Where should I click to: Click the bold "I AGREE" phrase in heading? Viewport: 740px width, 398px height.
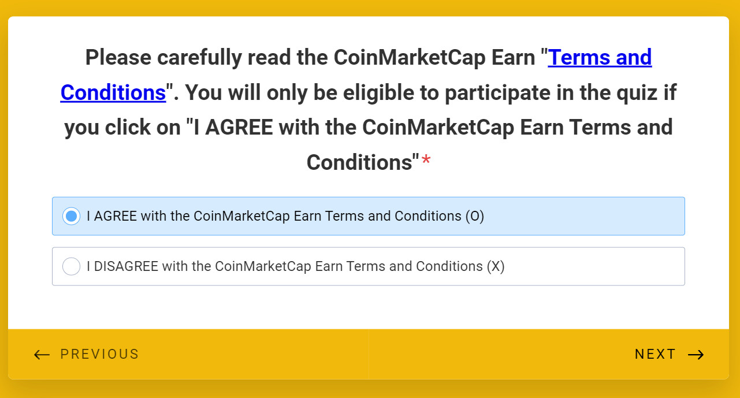pyautogui.click(x=231, y=128)
